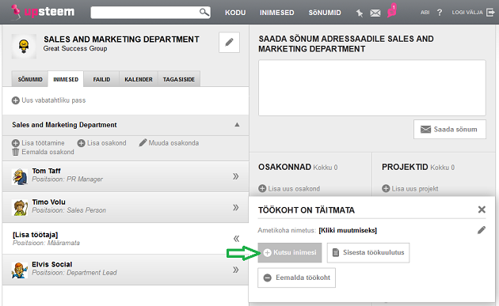
Task: Close the Töökoht on täitmata popup
Action: pos(482,210)
